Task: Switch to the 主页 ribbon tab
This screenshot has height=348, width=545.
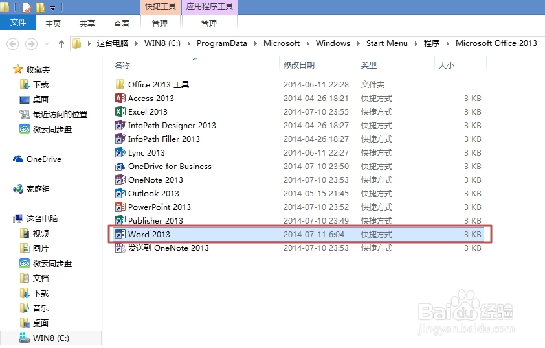Action: pos(53,23)
